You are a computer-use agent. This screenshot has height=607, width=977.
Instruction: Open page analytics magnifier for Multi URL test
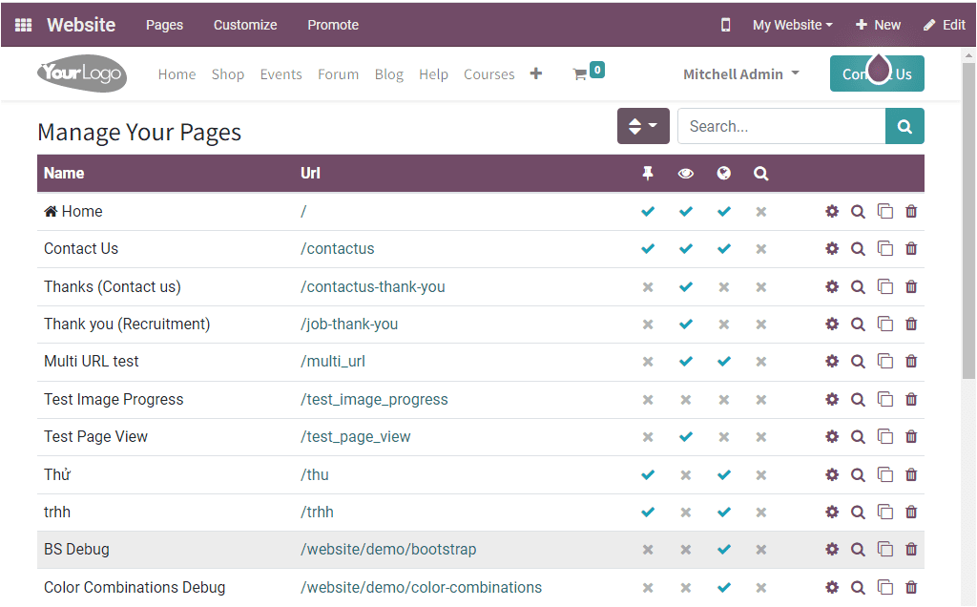pyautogui.click(x=858, y=361)
